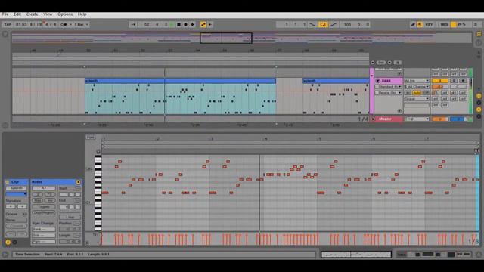Viewport: 484px width, 272px height.
Task: Toggle the MIDI overdub plus button
Action: point(192,25)
